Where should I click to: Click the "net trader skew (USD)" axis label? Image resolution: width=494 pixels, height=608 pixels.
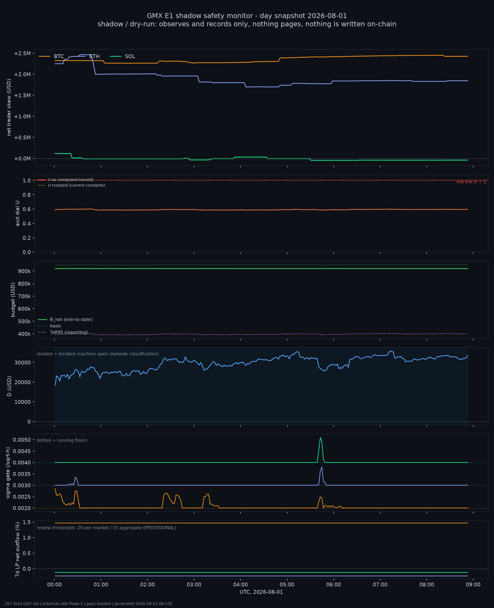[9, 107]
